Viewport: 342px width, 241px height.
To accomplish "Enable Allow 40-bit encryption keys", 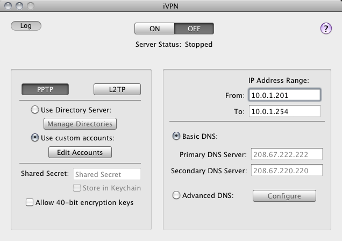I will pos(30,203).
